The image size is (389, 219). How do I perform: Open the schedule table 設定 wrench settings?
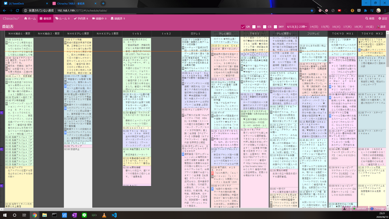(x=381, y=27)
